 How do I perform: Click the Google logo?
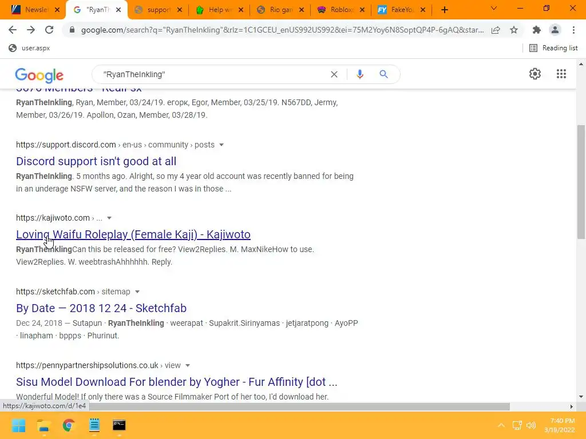coord(39,75)
